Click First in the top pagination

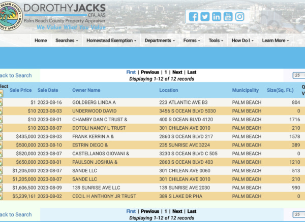(x=131, y=72)
